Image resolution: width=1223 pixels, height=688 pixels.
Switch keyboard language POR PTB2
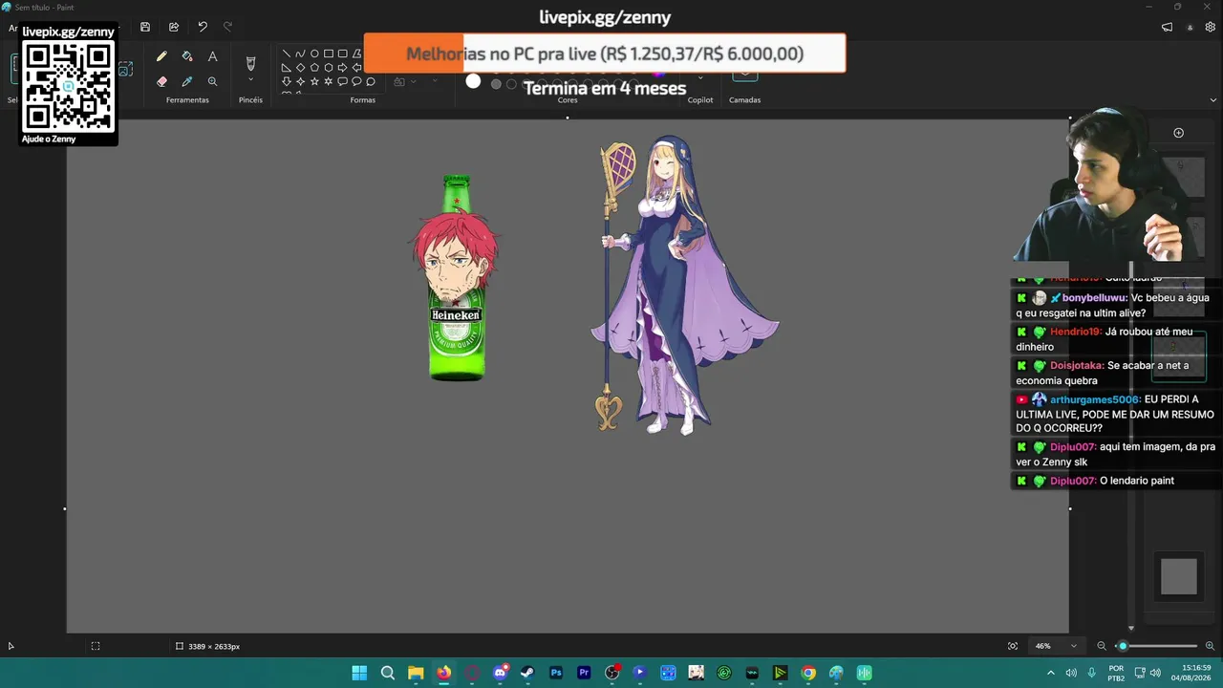(1116, 673)
